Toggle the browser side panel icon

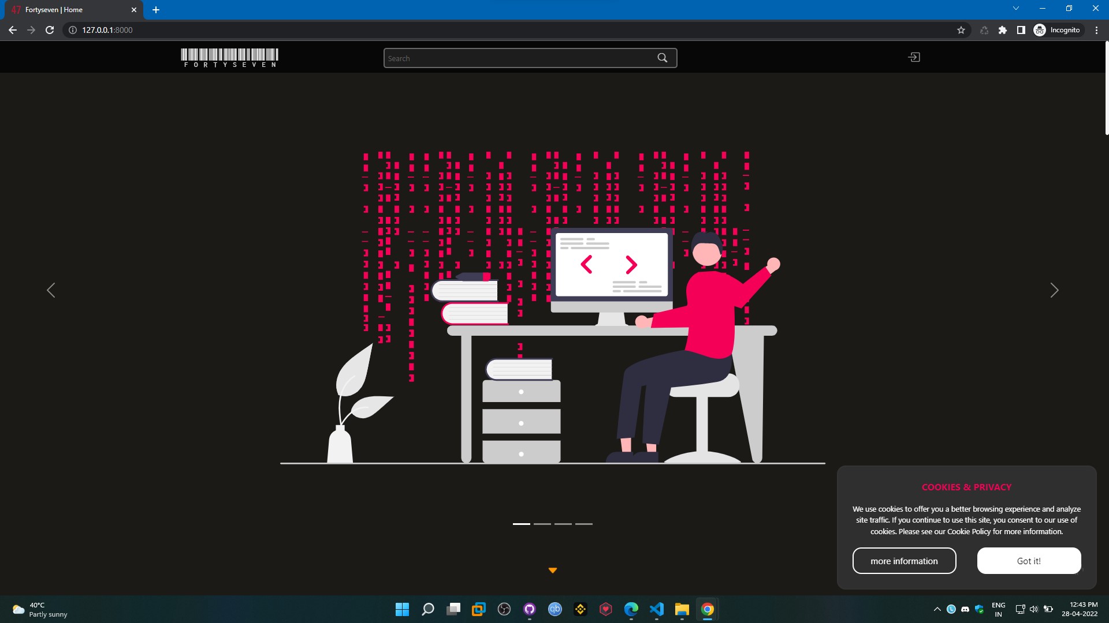(x=1021, y=30)
